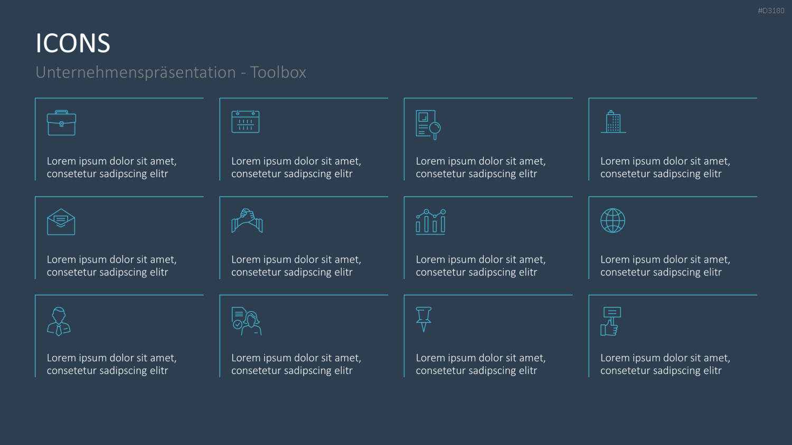
Task: Click the briefcase icon
Action: 61,123
